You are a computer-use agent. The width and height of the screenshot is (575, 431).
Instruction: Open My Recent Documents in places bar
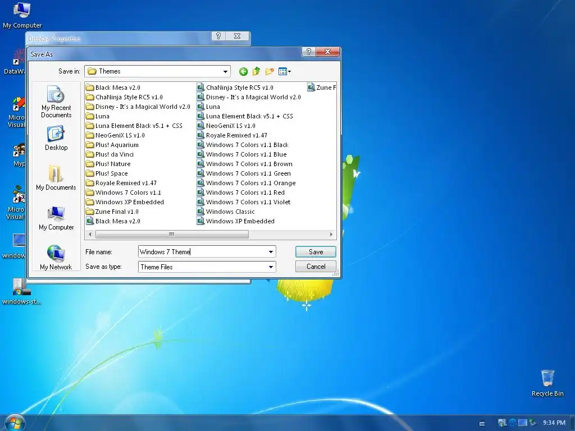[x=56, y=102]
